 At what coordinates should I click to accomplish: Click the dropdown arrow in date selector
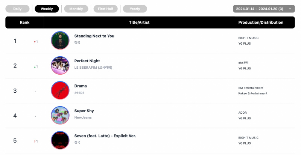(290, 9)
